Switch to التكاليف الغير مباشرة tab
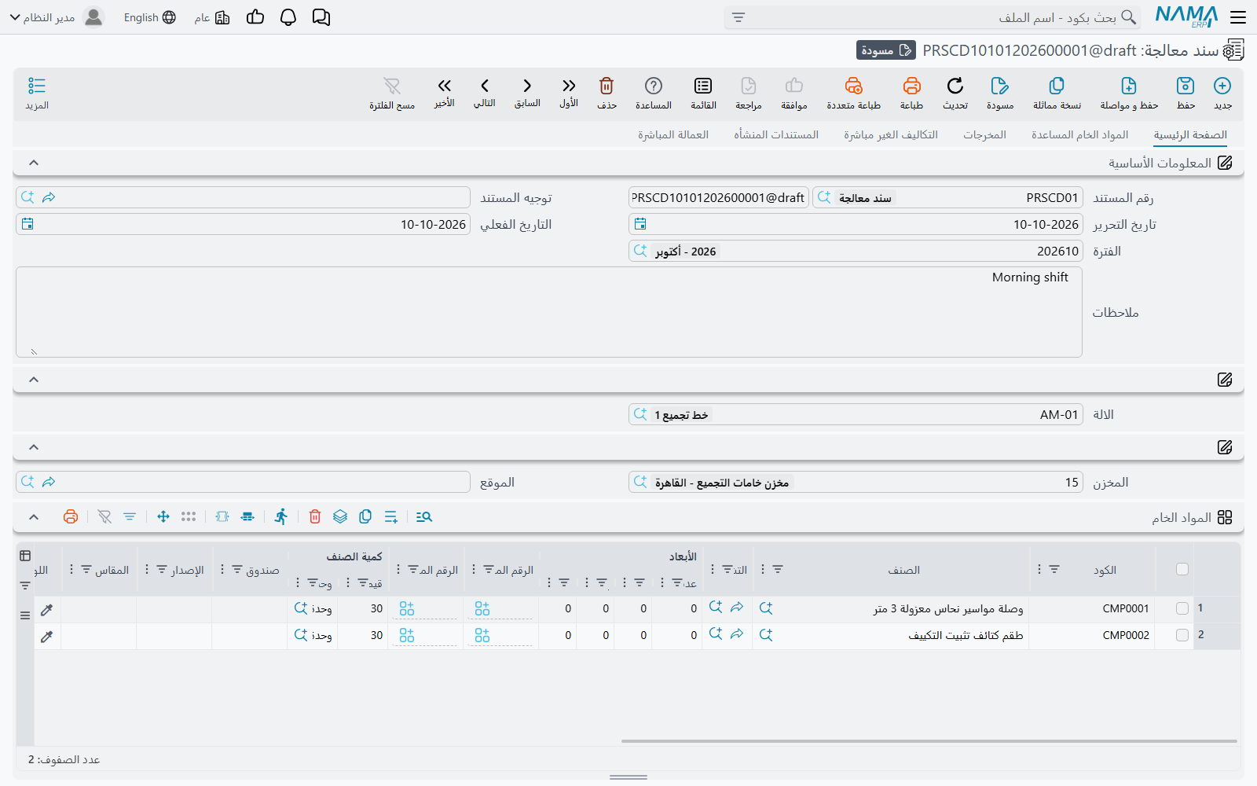 click(x=891, y=134)
